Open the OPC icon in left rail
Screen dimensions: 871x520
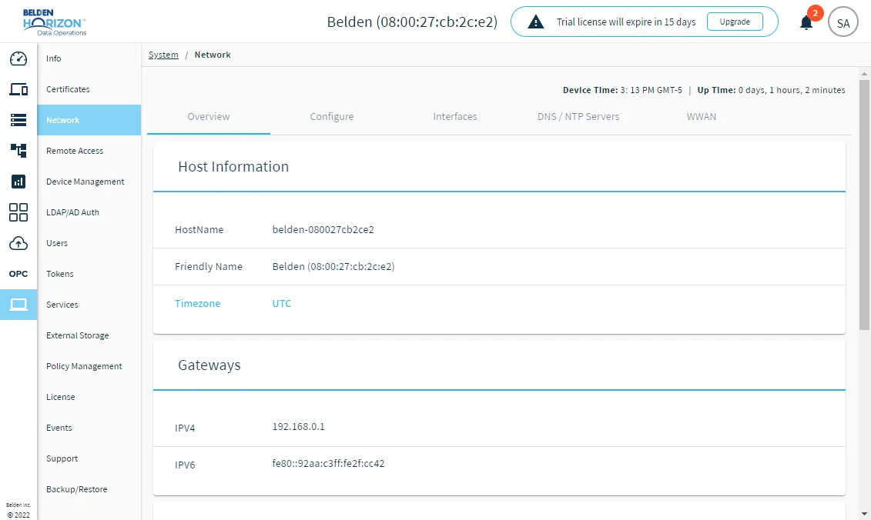click(x=18, y=274)
